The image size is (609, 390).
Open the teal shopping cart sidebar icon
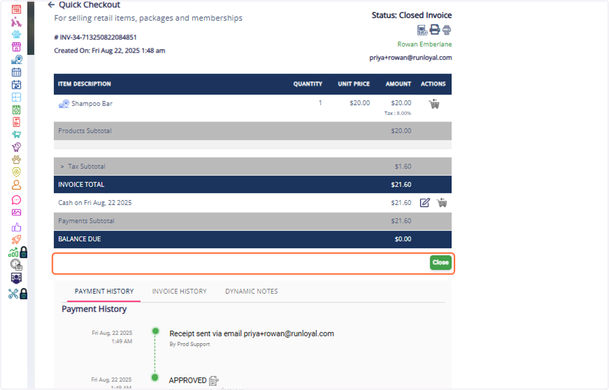(x=16, y=135)
